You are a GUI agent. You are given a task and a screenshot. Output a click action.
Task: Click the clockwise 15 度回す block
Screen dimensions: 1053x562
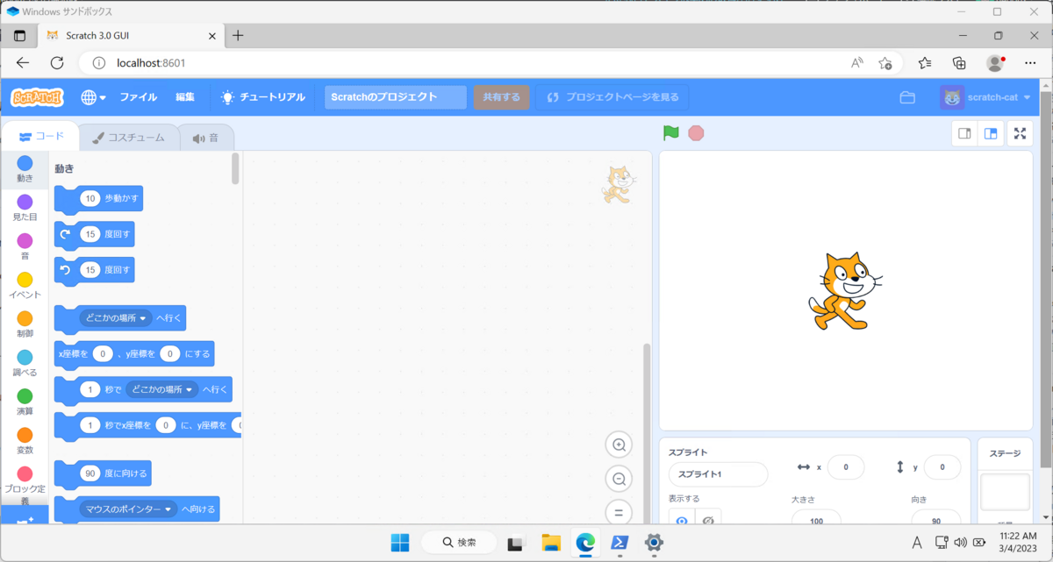[x=94, y=234]
